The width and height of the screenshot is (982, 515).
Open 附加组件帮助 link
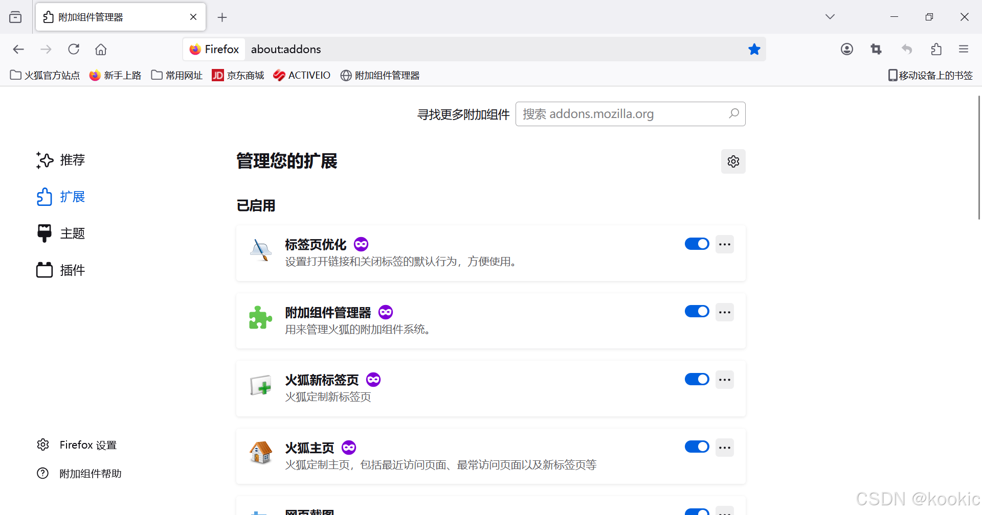79,474
